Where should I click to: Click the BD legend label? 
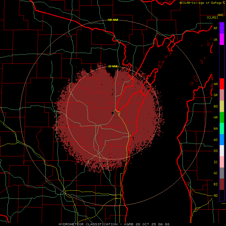[x=215, y=106]
